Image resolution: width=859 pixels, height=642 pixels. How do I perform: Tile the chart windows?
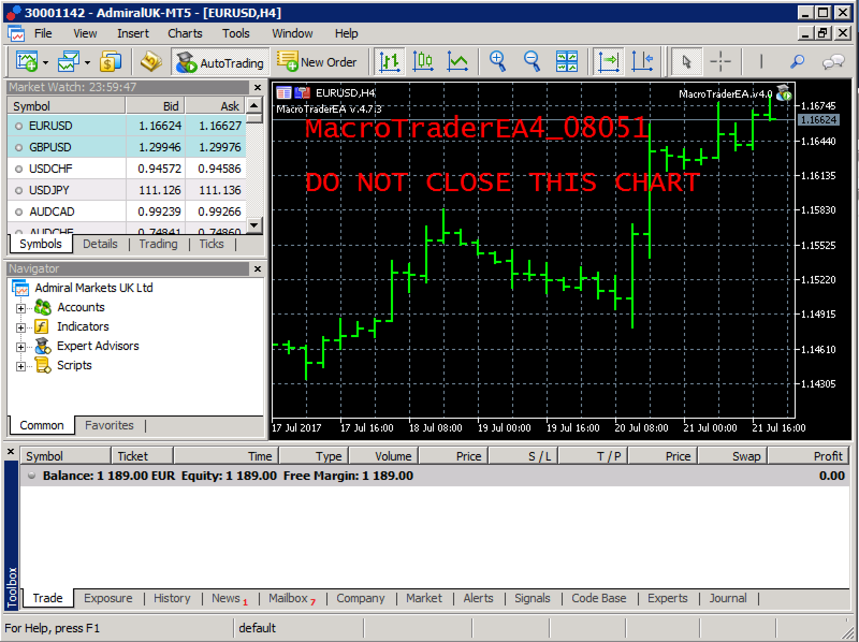(566, 62)
